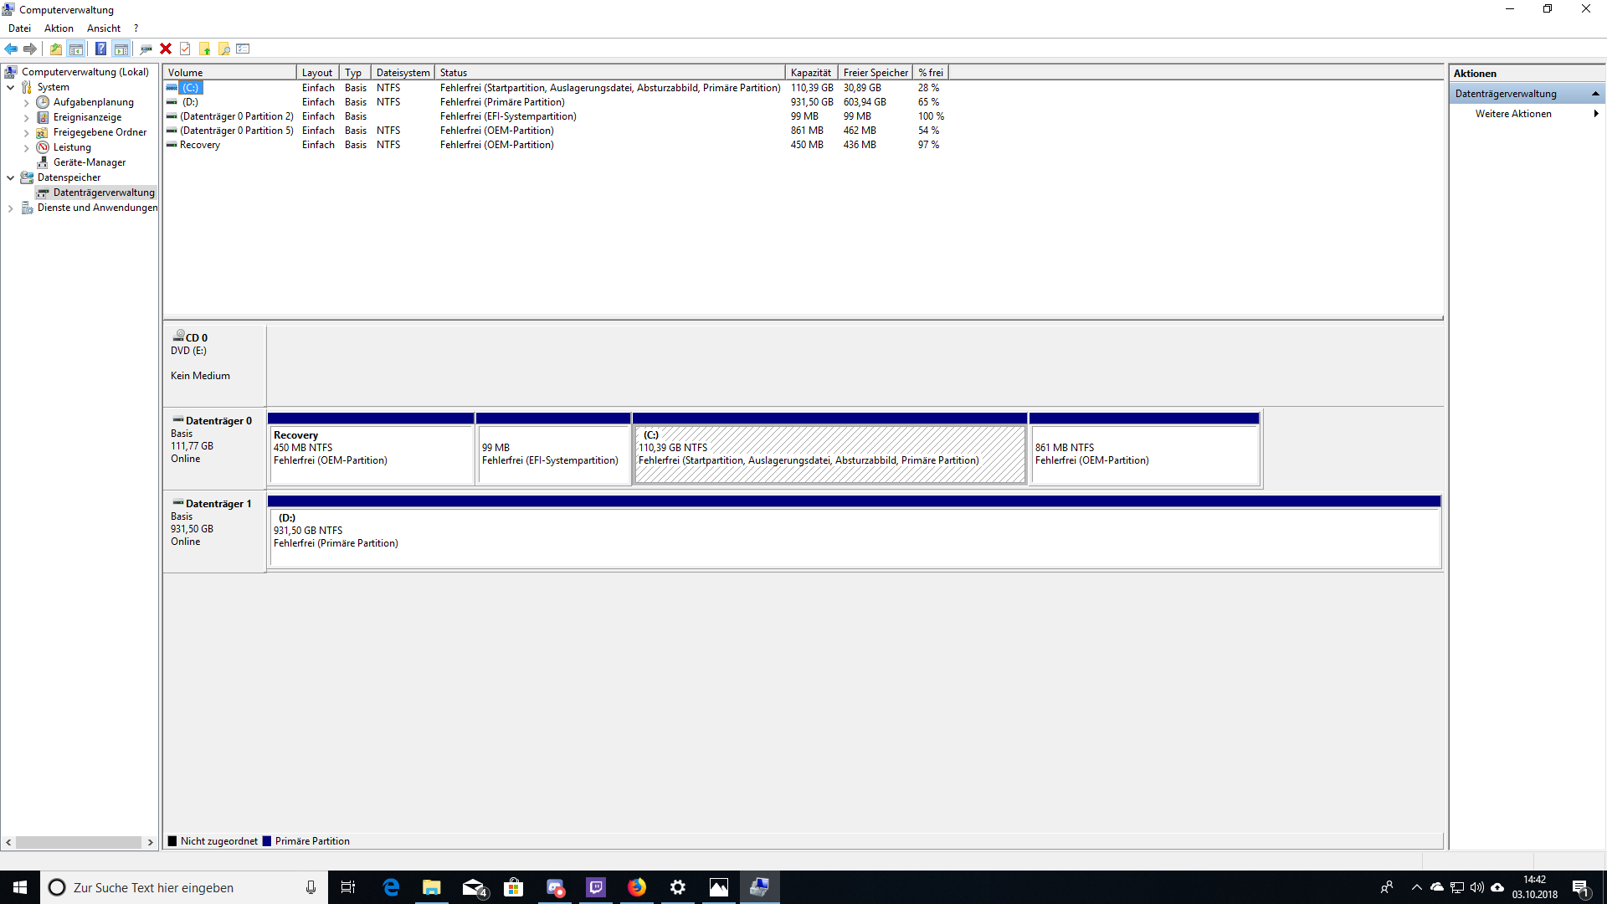
Task: Open Task View on the taskbar
Action: click(x=348, y=887)
